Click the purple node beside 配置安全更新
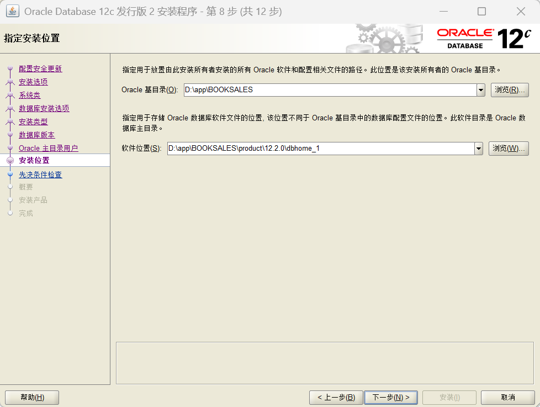Viewport: 540px width, 407px height. pyautogui.click(x=10, y=68)
